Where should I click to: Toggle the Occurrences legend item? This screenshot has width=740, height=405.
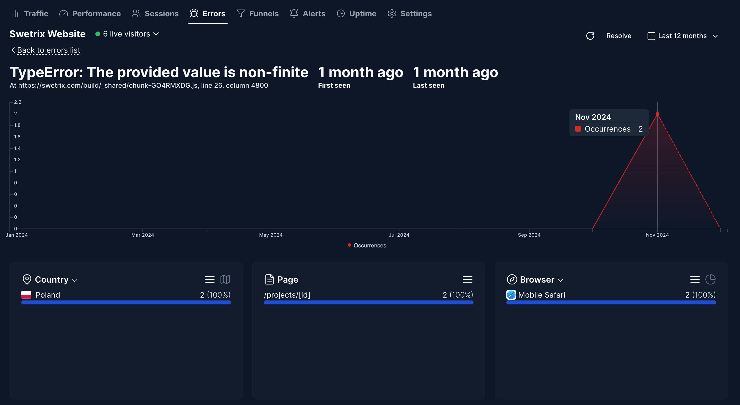367,245
